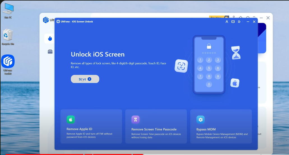Click 'Remove Screen Time passcode on iOS devices' text
Viewport: 289px width, 155px height.
[156, 136]
